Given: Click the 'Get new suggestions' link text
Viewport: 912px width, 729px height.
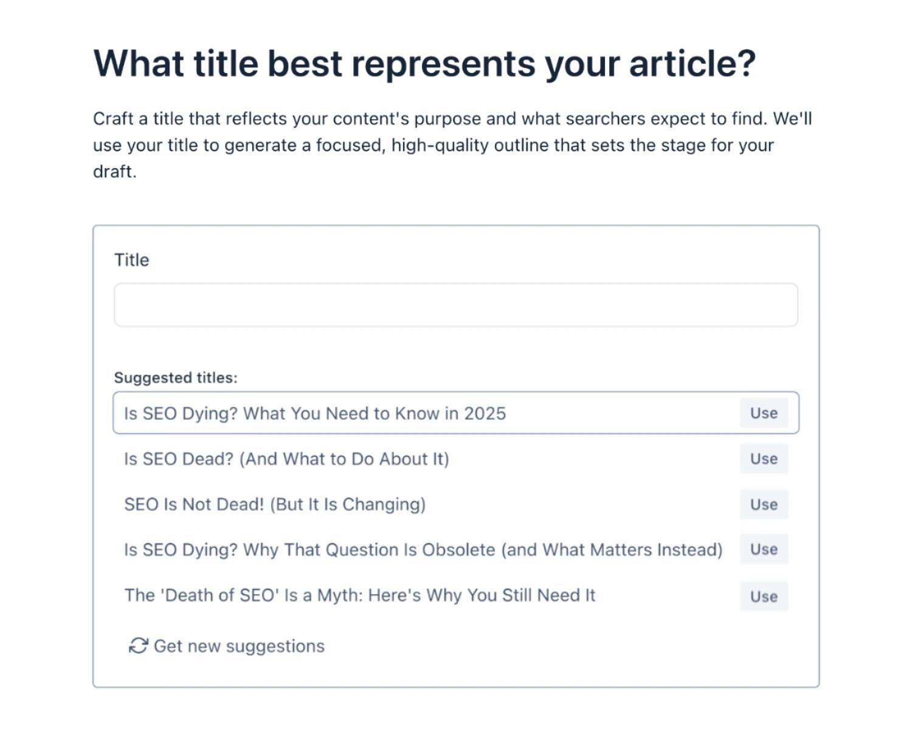Looking at the screenshot, I should [239, 646].
